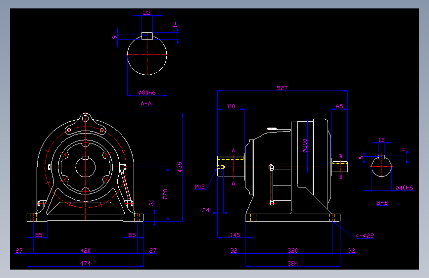Select the ø390 diameter label

point(305,145)
